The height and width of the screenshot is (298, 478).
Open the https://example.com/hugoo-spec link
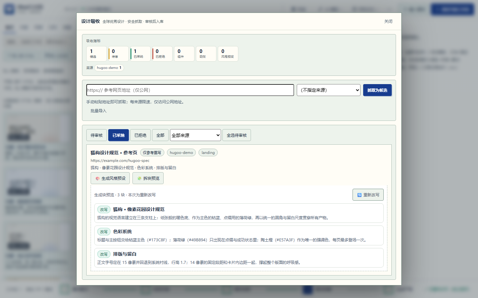coord(120,161)
